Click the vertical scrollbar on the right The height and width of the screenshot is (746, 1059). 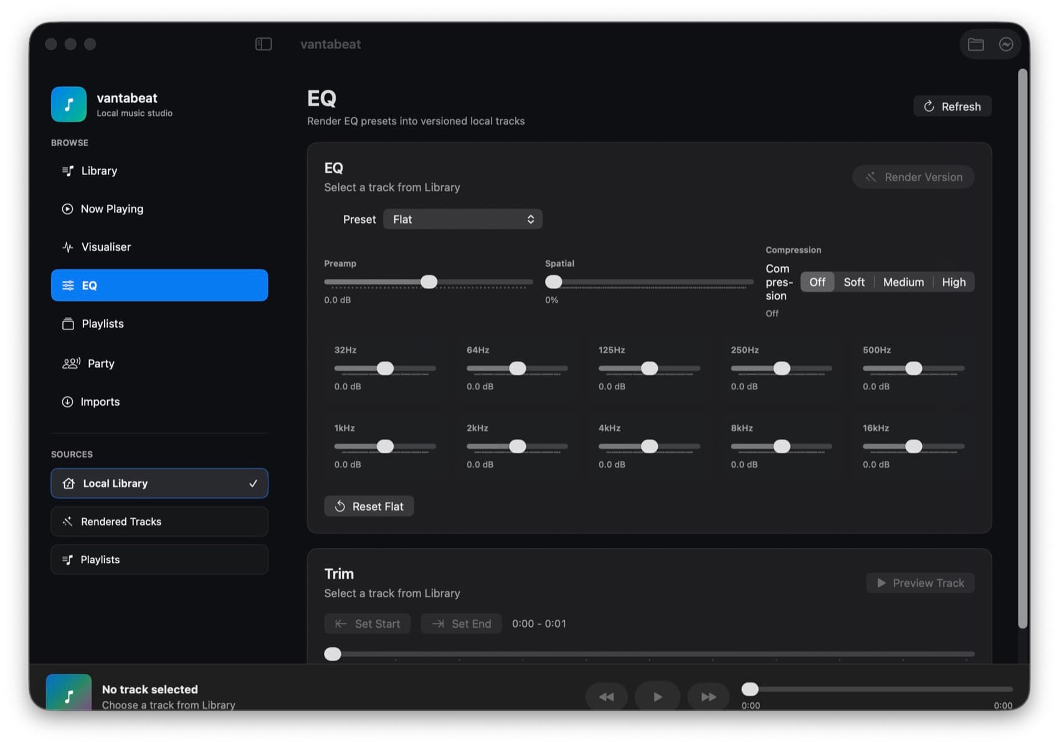click(x=1022, y=349)
